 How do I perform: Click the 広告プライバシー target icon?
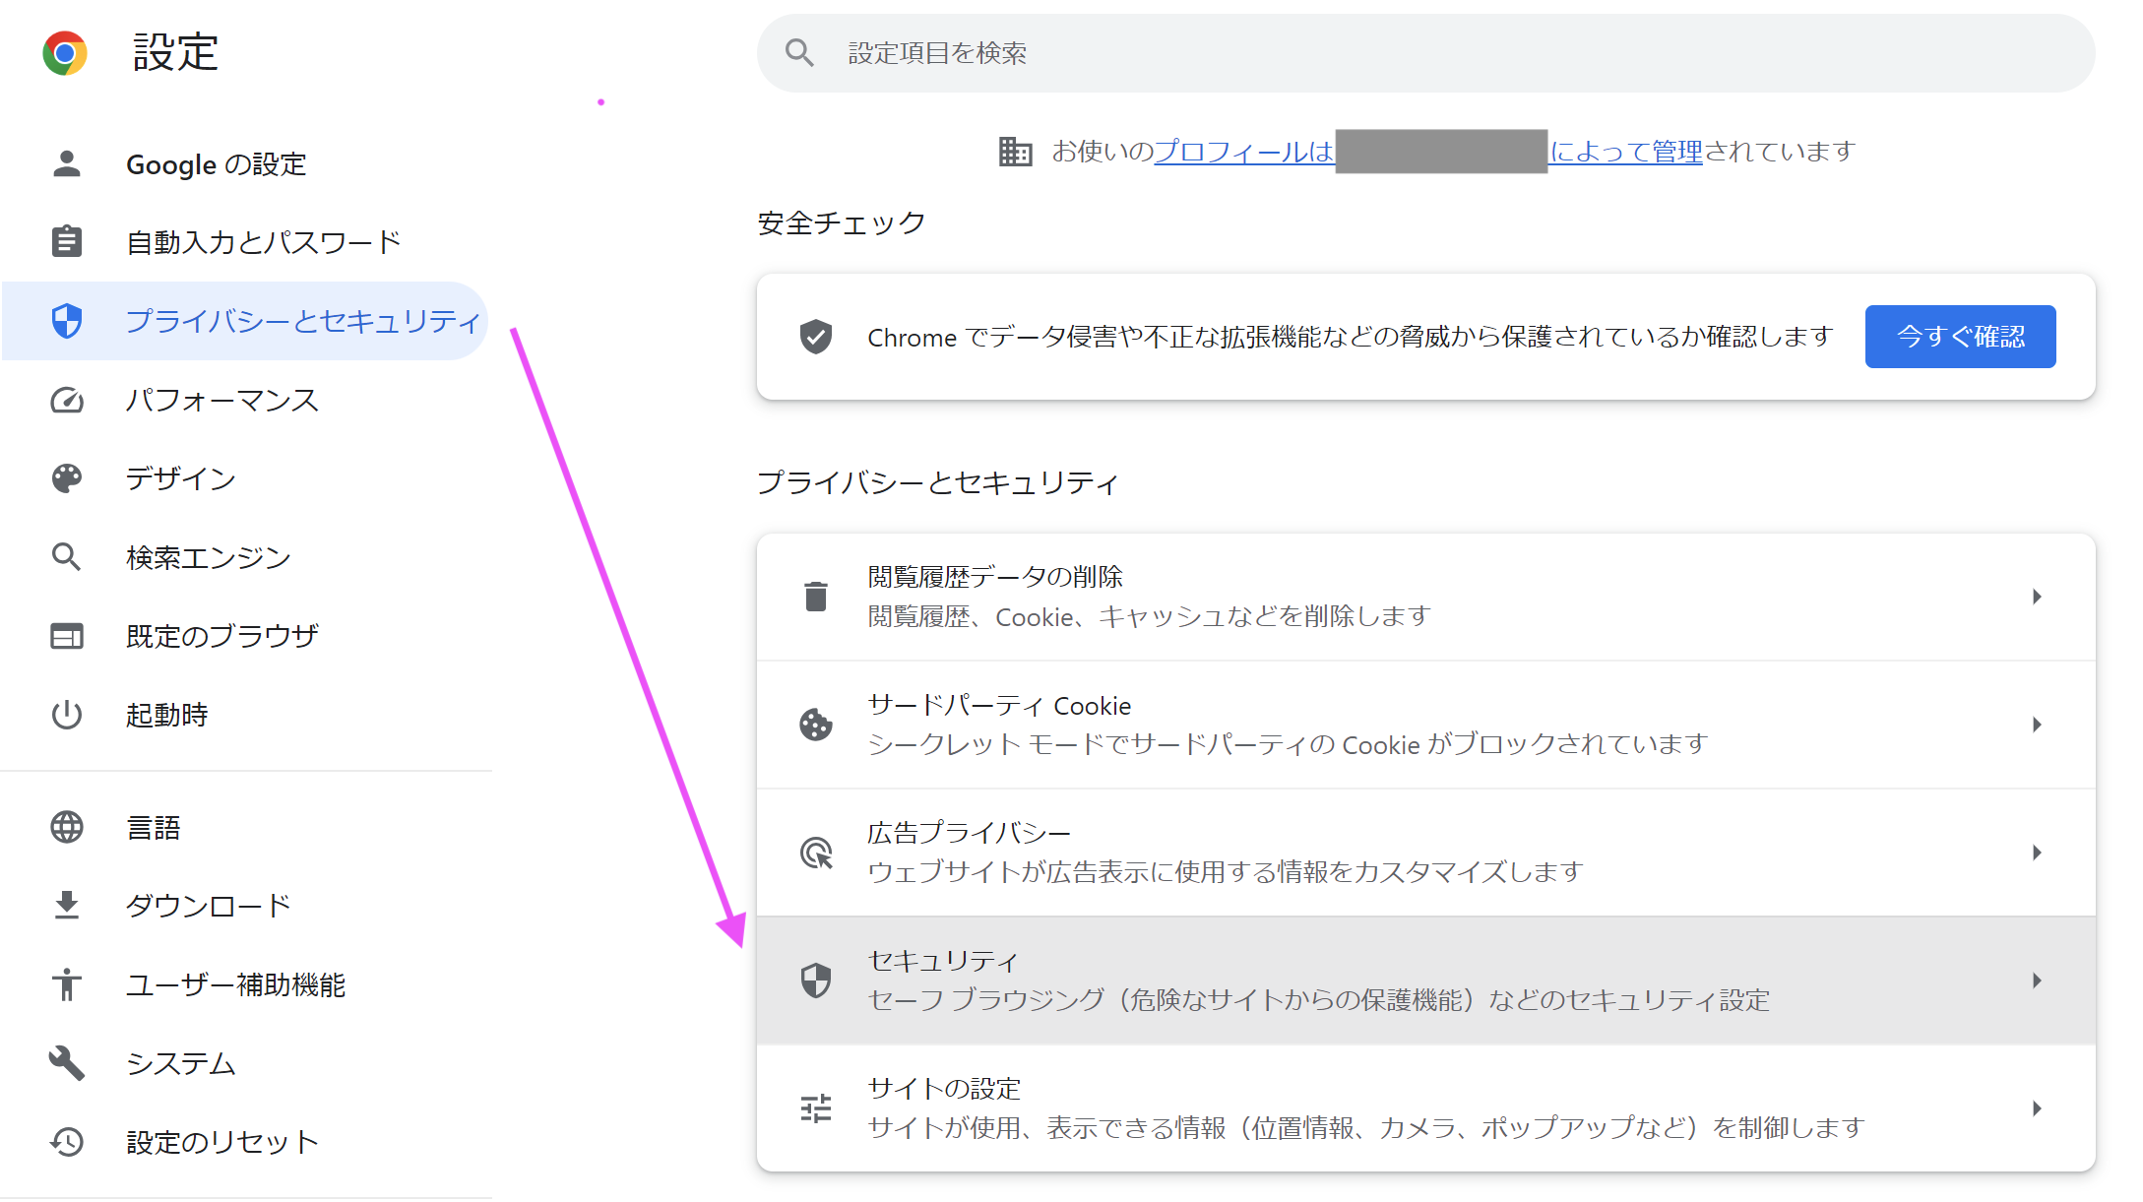click(815, 853)
